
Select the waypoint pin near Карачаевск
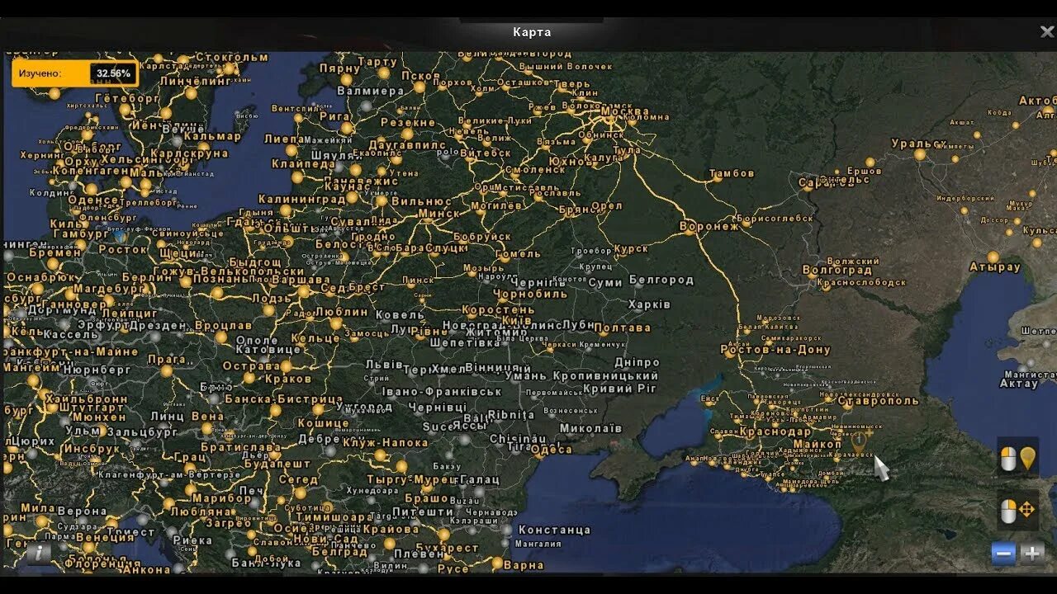[x=859, y=441]
